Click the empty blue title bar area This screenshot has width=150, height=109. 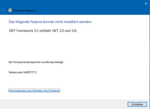tap(86, 8)
